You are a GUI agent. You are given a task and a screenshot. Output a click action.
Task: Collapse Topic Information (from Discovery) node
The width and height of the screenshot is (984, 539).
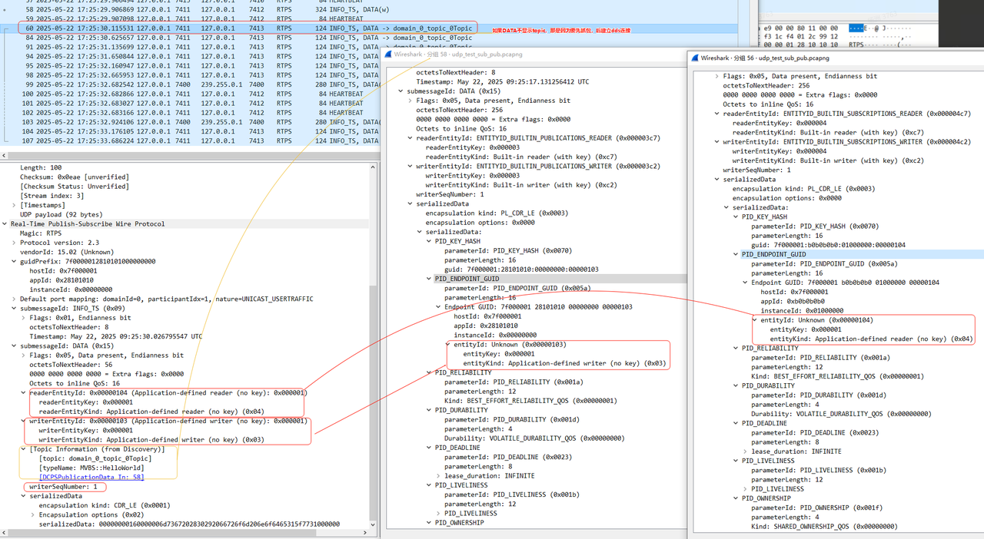tap(23, 449)
